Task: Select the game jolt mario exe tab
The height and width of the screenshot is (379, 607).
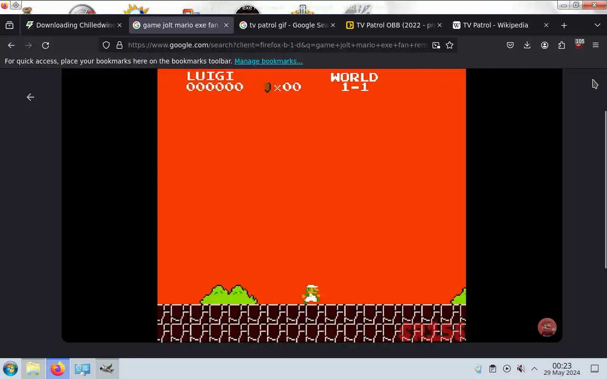Action: click(181, 25)
